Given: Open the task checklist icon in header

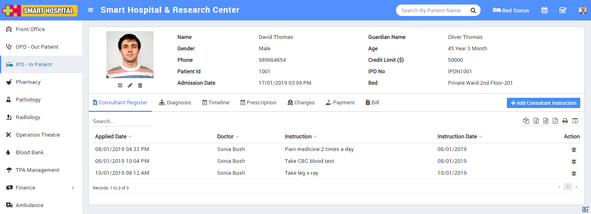Looking at the screenshot, I should coord(563,10).
